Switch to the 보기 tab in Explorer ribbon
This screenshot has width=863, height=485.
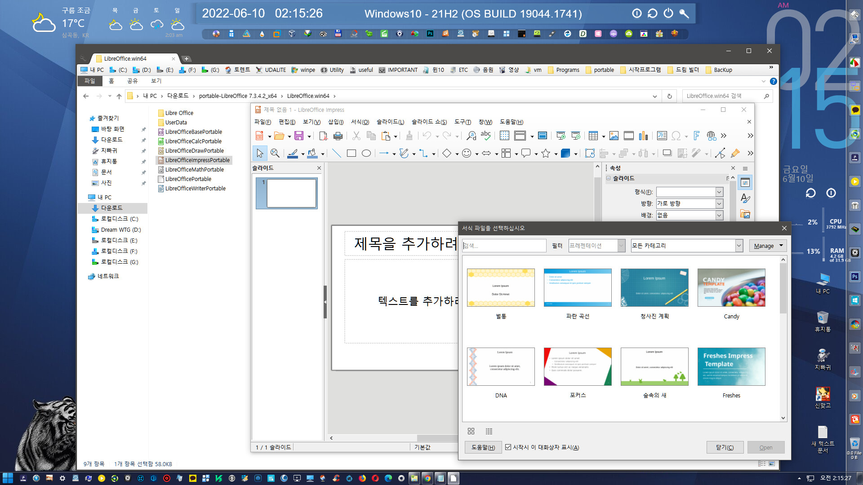(x=156, y=81)
